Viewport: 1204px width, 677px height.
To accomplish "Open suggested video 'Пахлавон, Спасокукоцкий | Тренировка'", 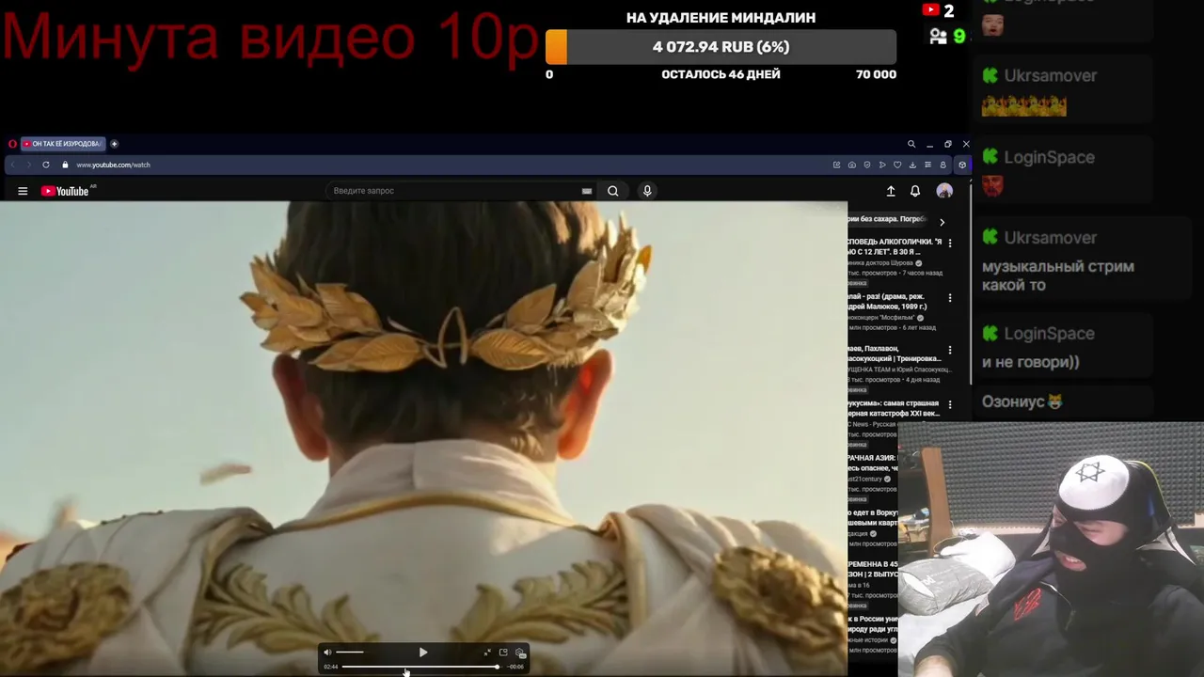I will (x=895, y=354).
